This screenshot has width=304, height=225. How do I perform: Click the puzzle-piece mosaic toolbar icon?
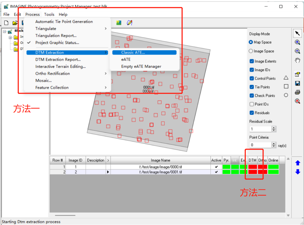pyautogui.click(x=119, y=23)
